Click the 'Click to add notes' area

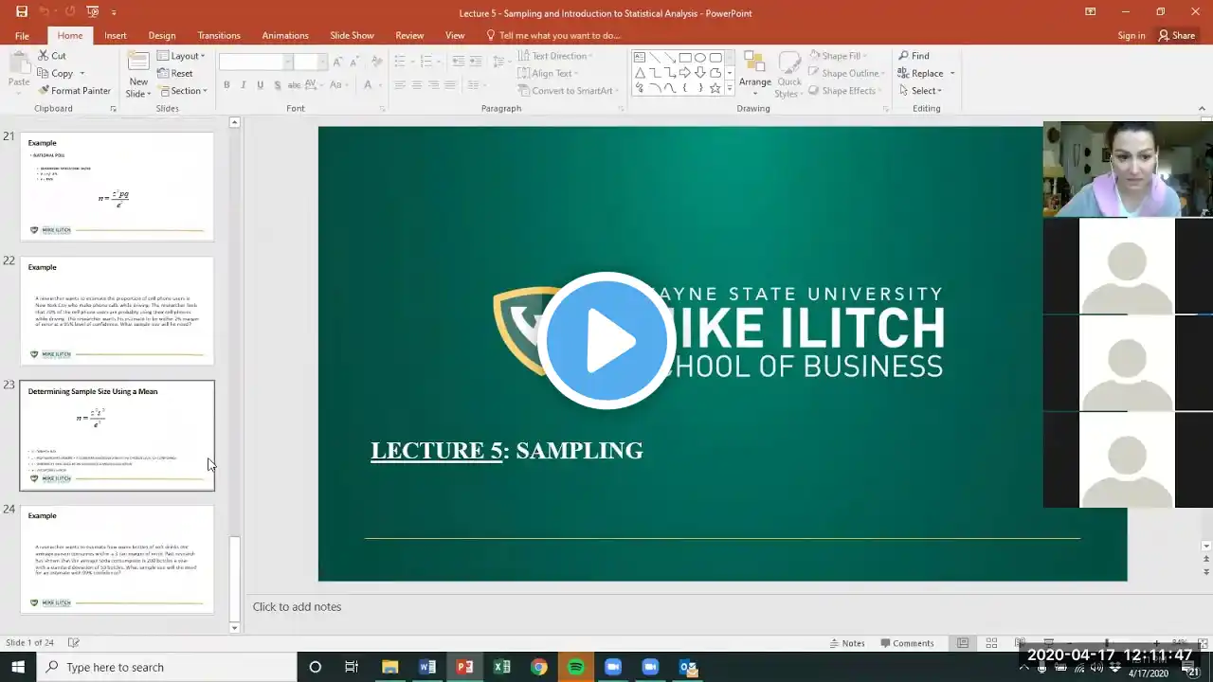297,606
